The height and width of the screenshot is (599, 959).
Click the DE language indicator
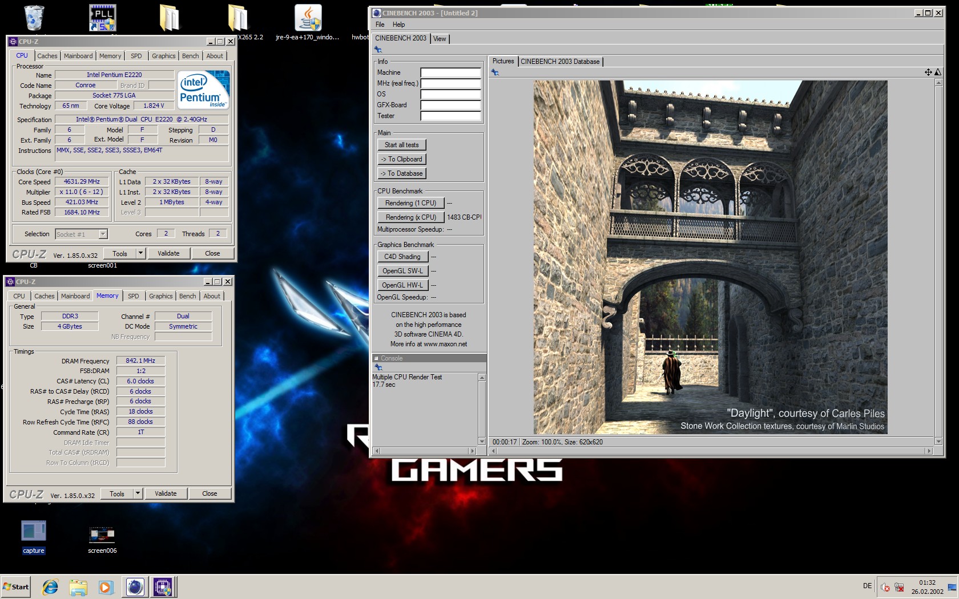pyautogui.click(x=867, y=586)
